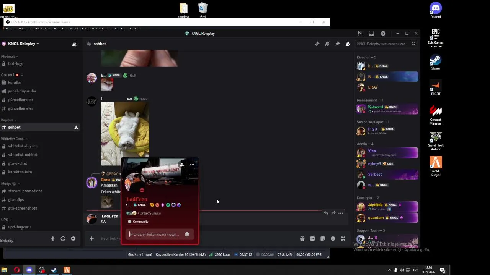
Task: Collapse the ÖNEMLİ category
Action: [12, 75]
